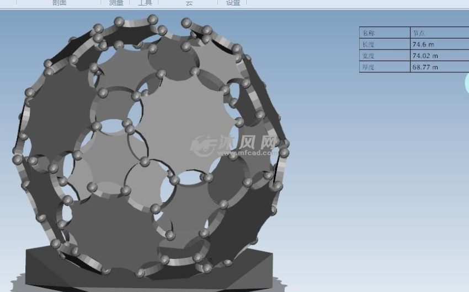This screenshot has width=469, height=292.
Task: Click empty blue background below the table
Action: click(x=386, y=165)
